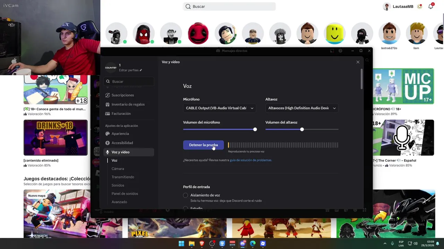Open the Pixel game thumbnail

point(177,228)
